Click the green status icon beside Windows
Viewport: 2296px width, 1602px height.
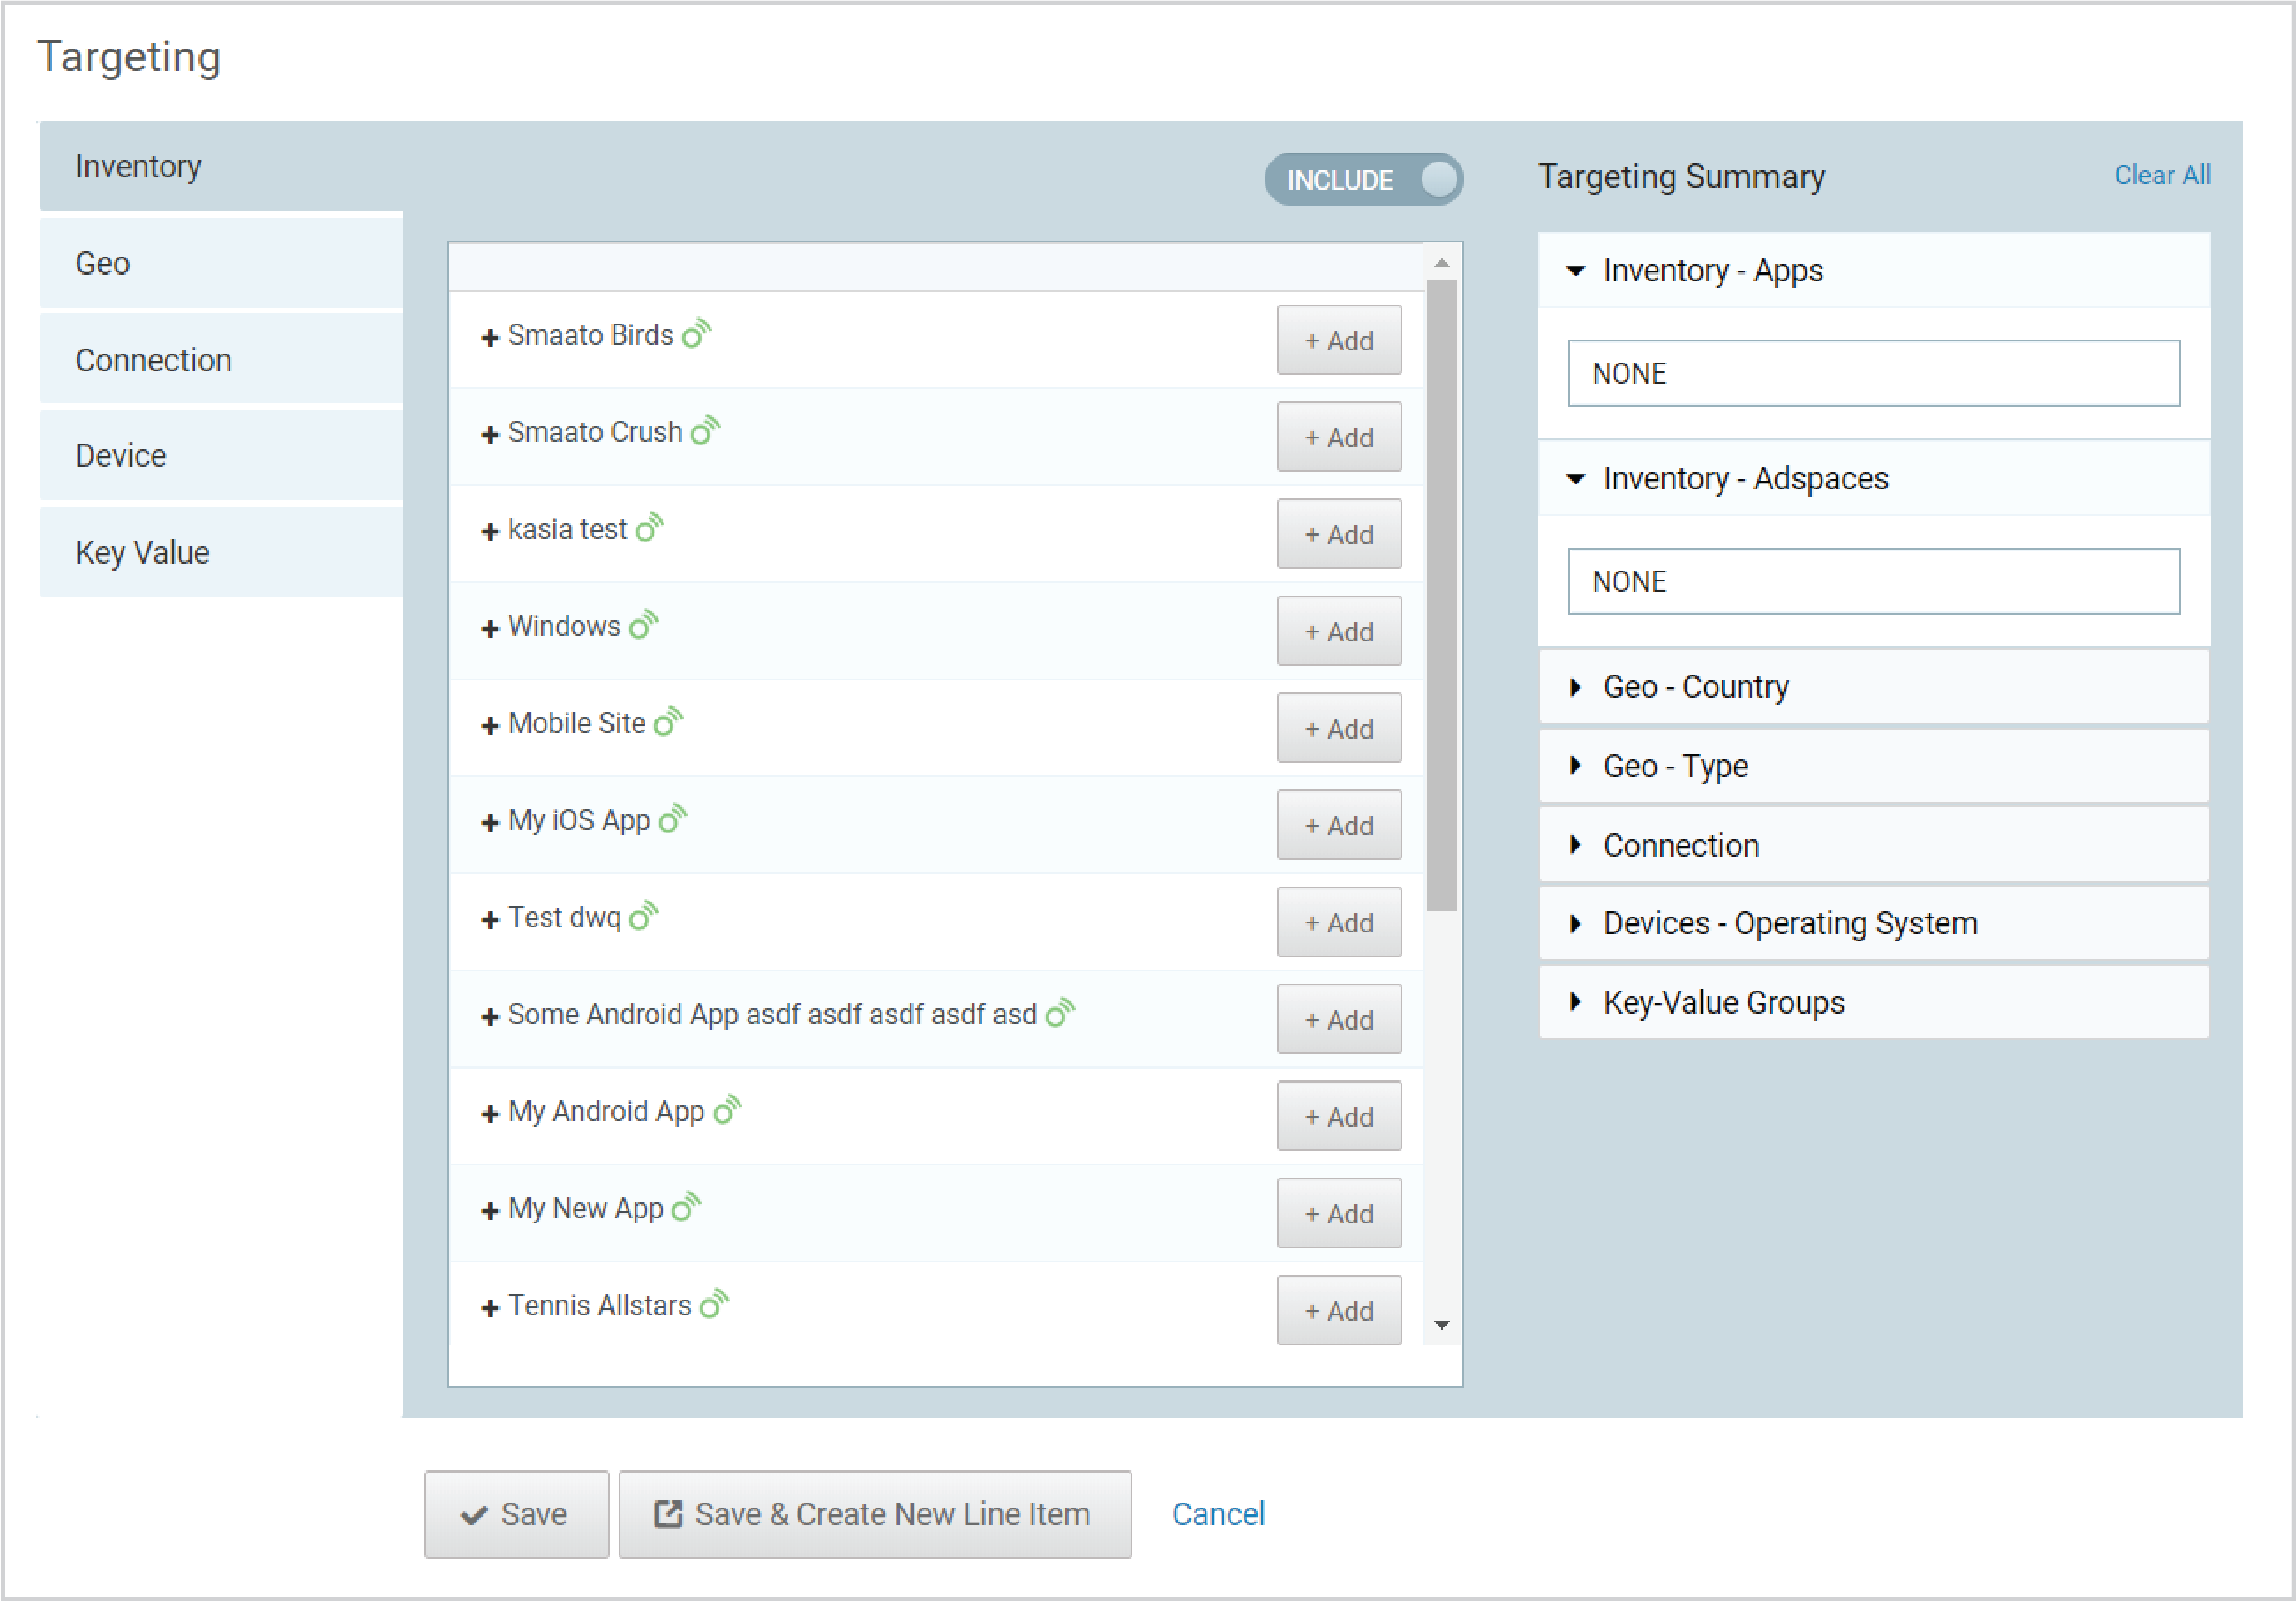(643, 624)
